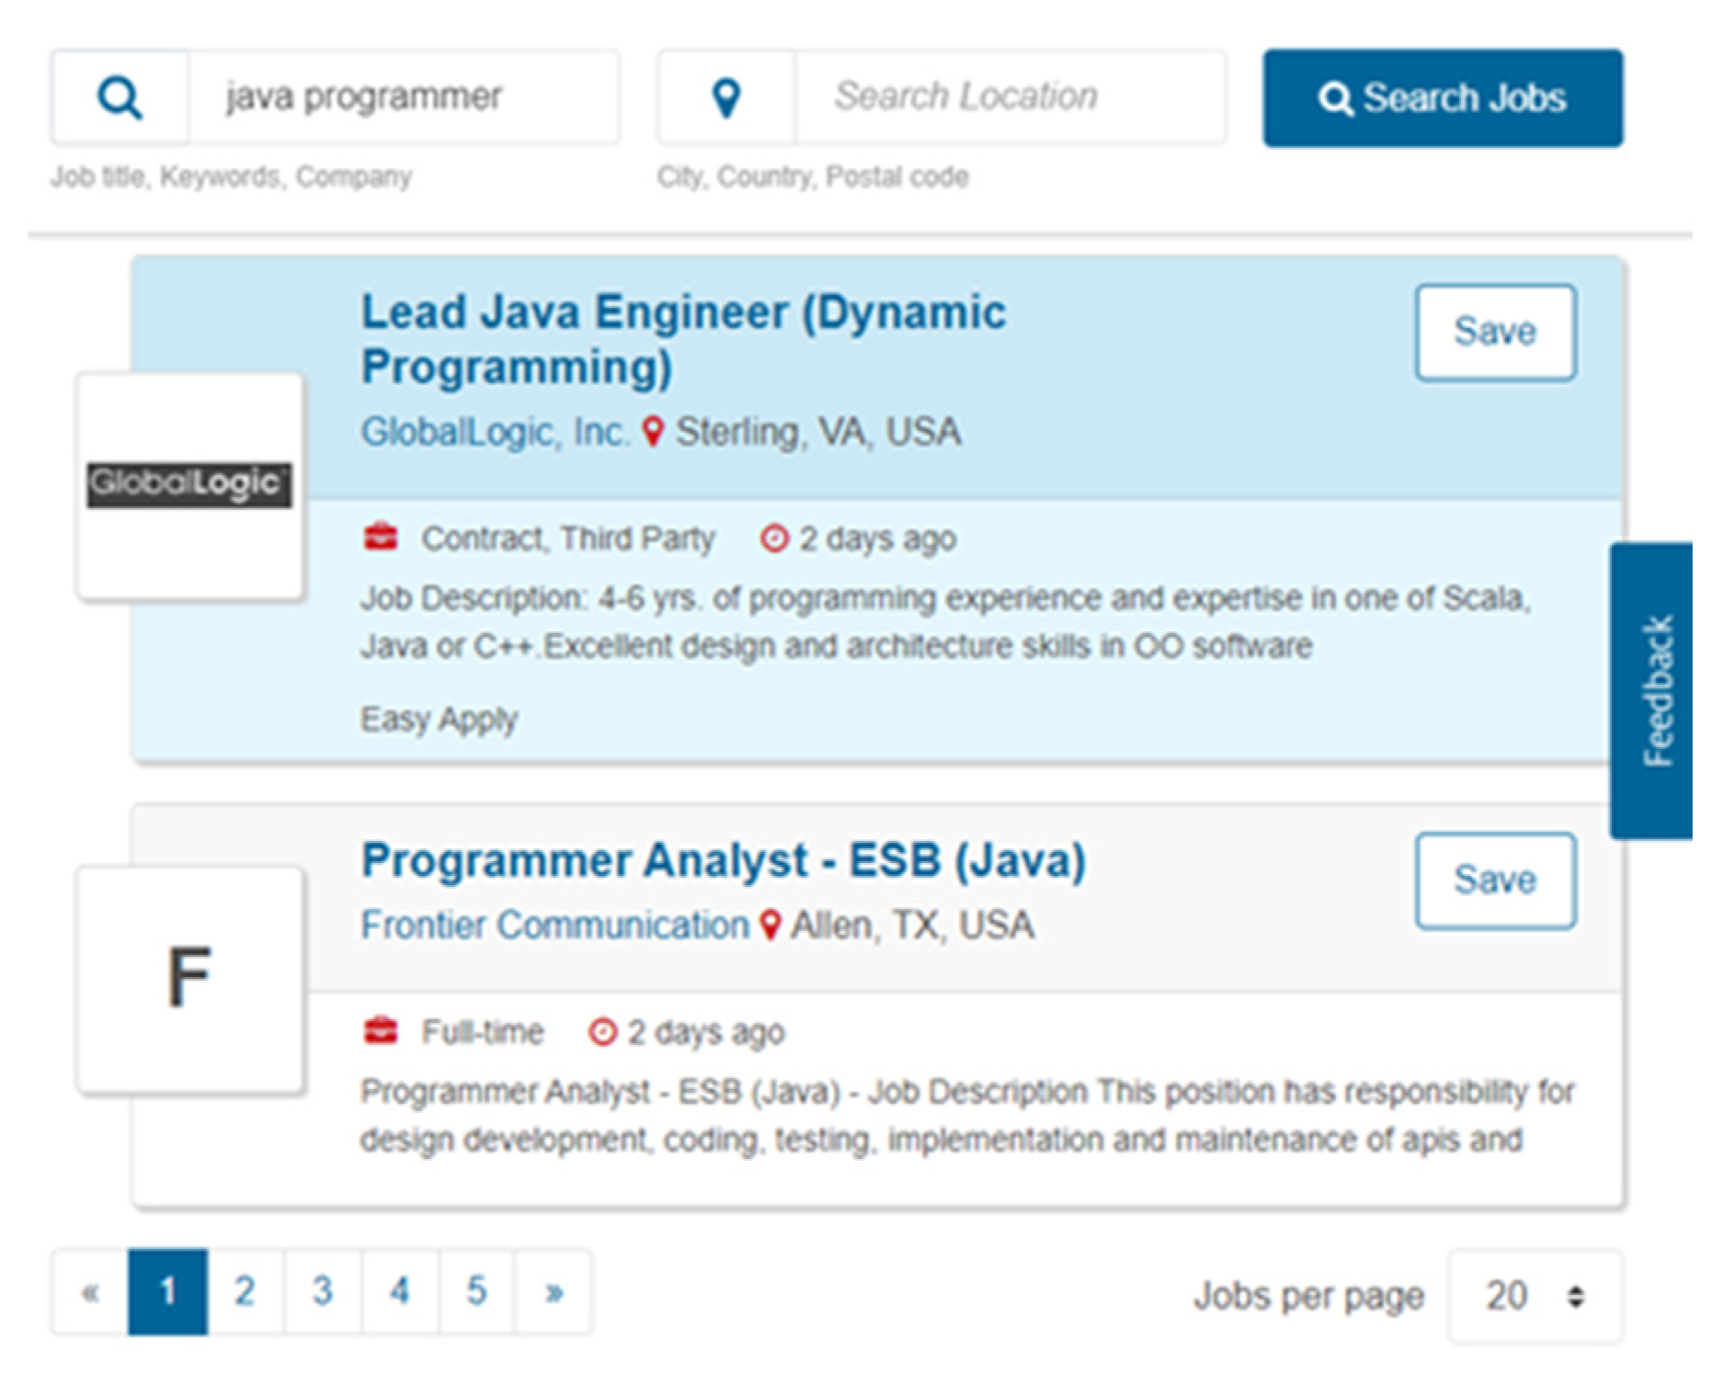Go to next pages with » arrow
Screen dimensions: 1724x1385
pos(554,1292)
